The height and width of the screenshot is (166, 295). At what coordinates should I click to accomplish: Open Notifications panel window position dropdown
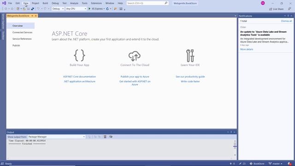[285, 16]
